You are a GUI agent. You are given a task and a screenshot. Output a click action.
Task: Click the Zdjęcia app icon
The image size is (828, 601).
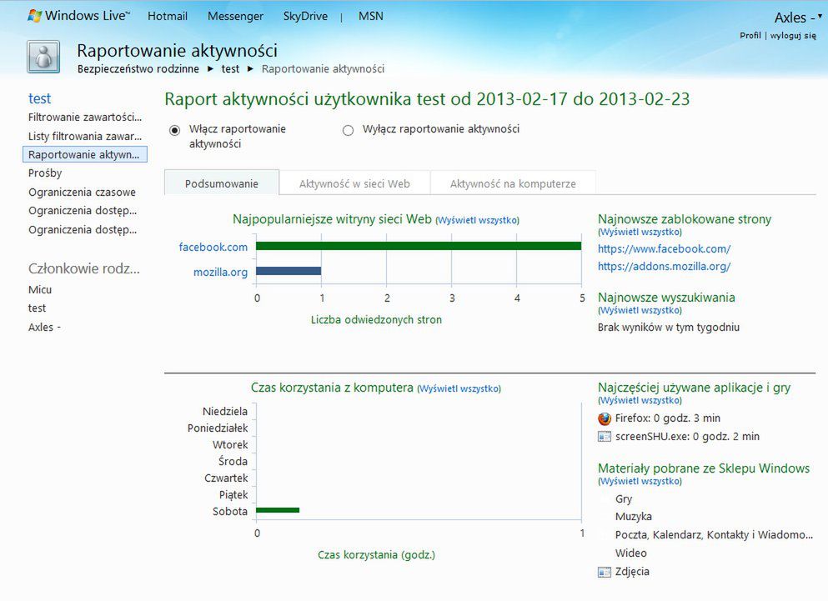[x=604, y=572]
